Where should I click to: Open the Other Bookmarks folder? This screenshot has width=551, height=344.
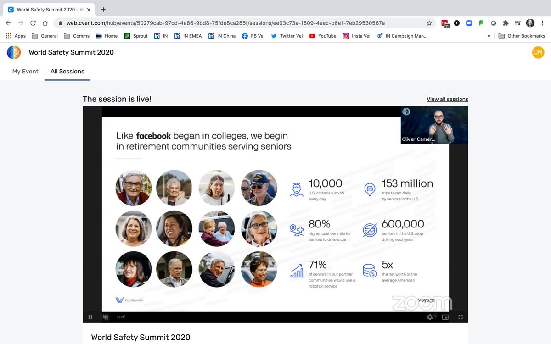(522, 36)
